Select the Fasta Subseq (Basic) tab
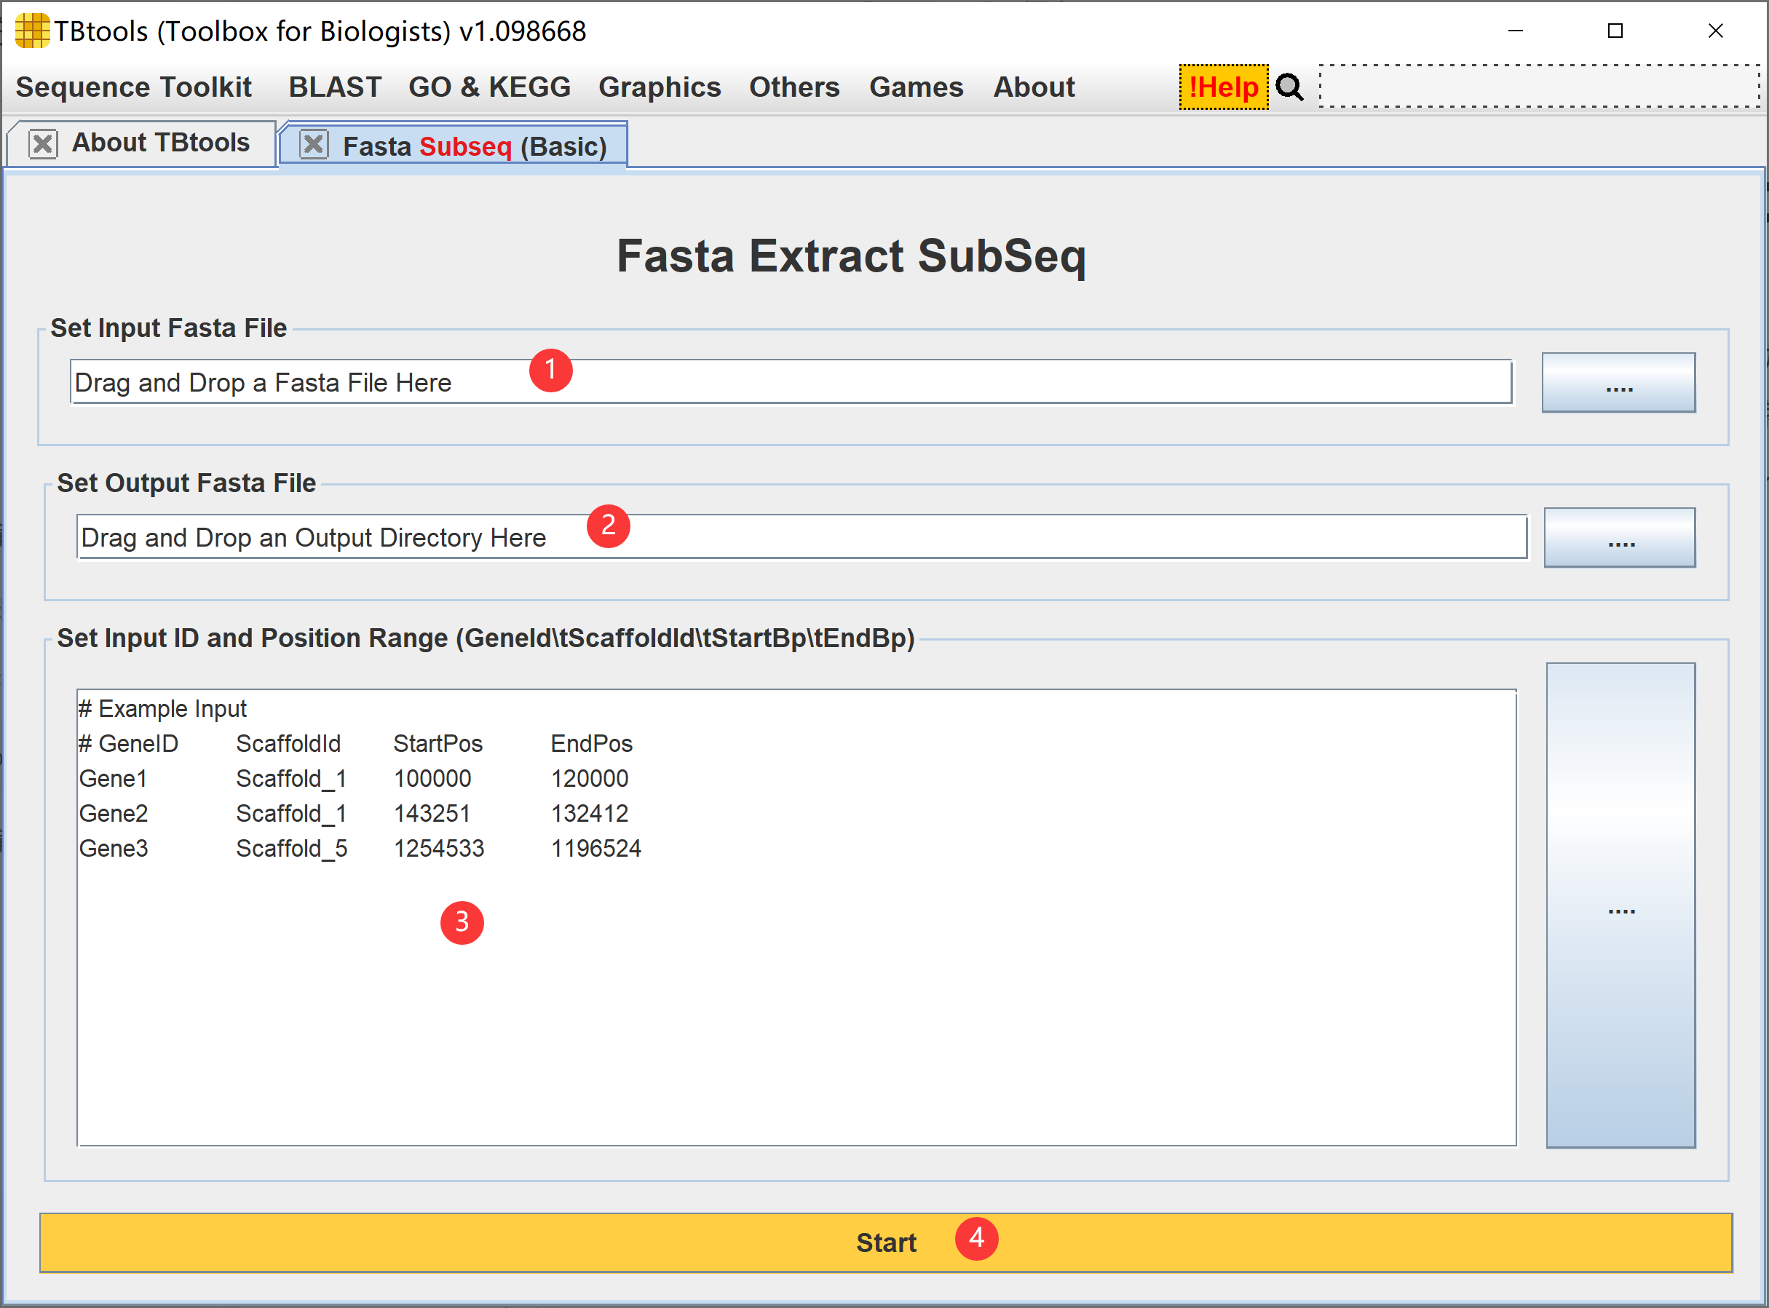 coord(475,146)
